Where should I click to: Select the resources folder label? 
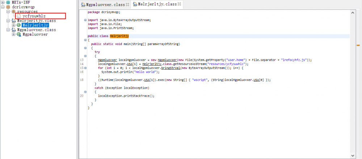[27, 12]
